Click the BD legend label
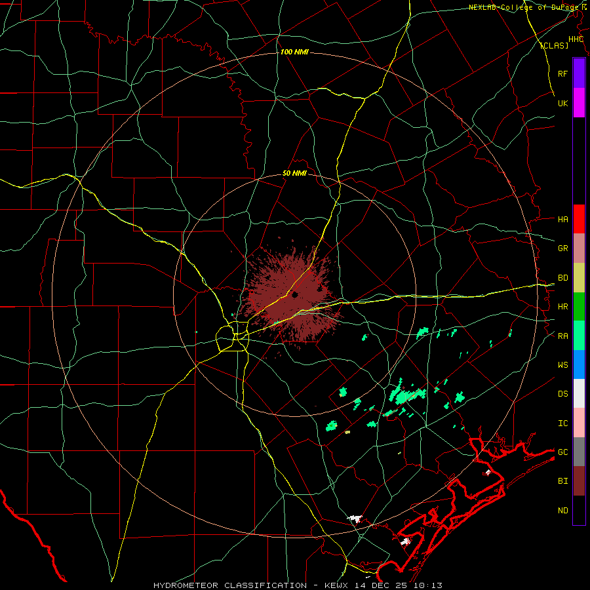590x590 pixels. [562, 278]
